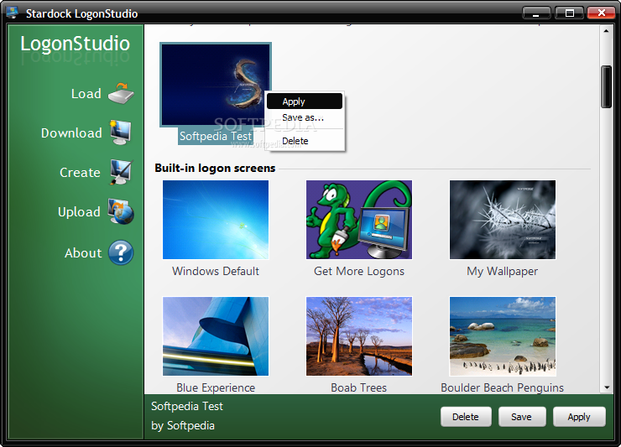The height and width of the screenshot is (447, 621).
Task: Click the Load drive icon
Action: point(121,93)
